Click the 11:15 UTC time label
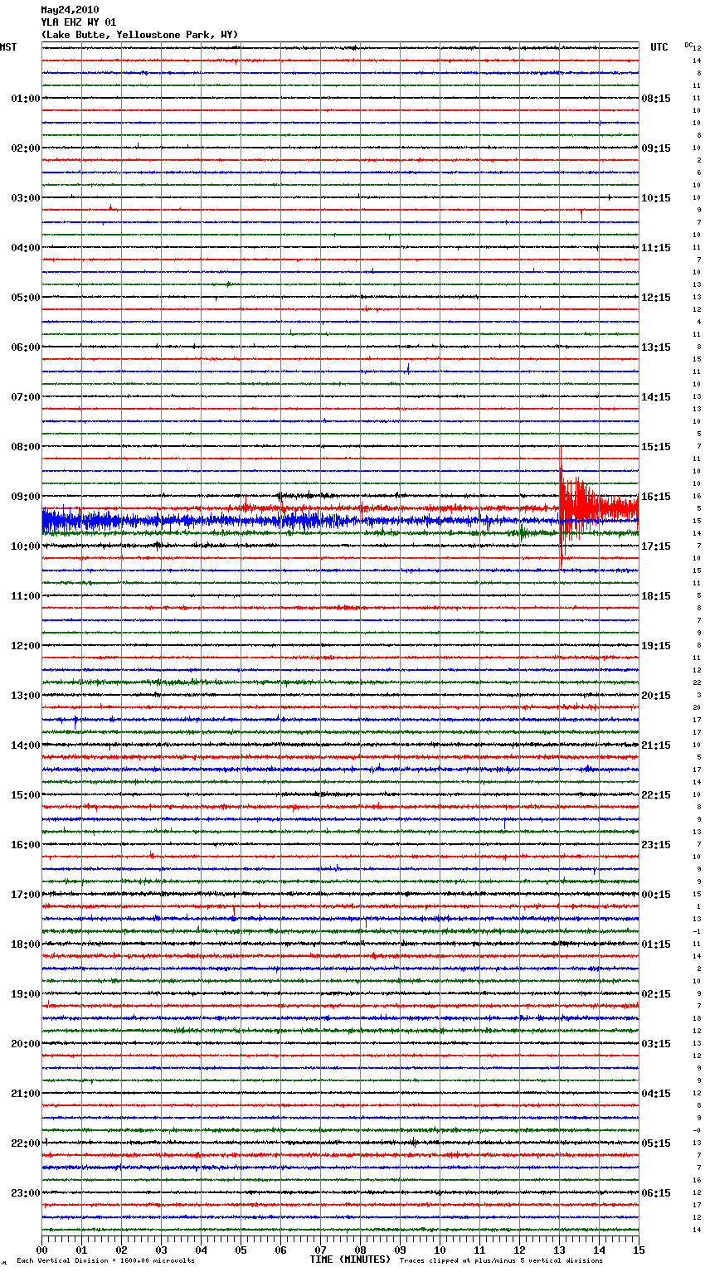This screenshot has width=705, height=1272. tap(656, 248)
